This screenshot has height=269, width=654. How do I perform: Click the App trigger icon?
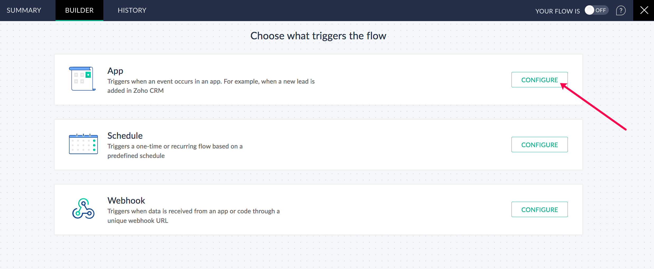pyautogui.click(x=82, y=79)
